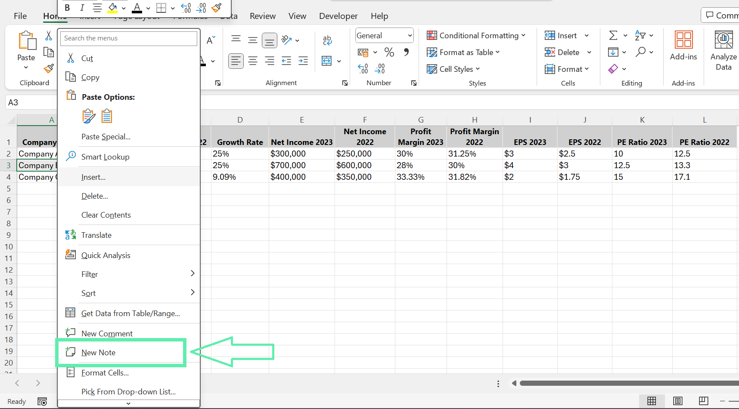Click the Fill down icon
Screen dimensions: 739x409
tap(613, 52)
